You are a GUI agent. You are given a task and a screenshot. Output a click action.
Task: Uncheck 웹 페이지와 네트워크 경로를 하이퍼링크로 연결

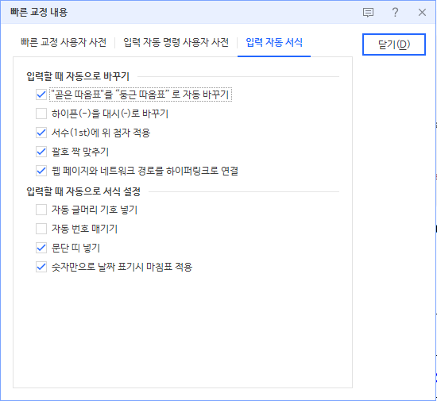point(41,171)
